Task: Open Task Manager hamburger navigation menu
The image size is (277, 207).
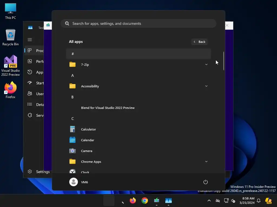Action: tap(30, 40)
